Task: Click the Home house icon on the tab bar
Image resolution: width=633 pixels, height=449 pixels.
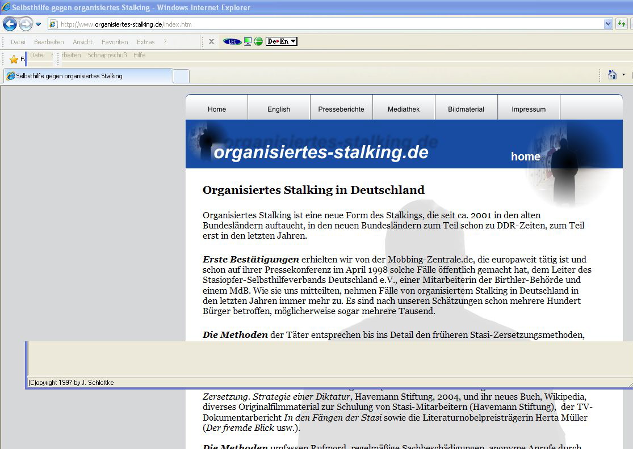Action: point(612,74)
